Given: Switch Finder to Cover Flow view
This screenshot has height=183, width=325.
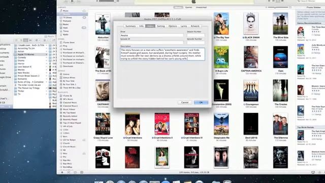Looking at the screenshot, I should [x=30, y=40].
